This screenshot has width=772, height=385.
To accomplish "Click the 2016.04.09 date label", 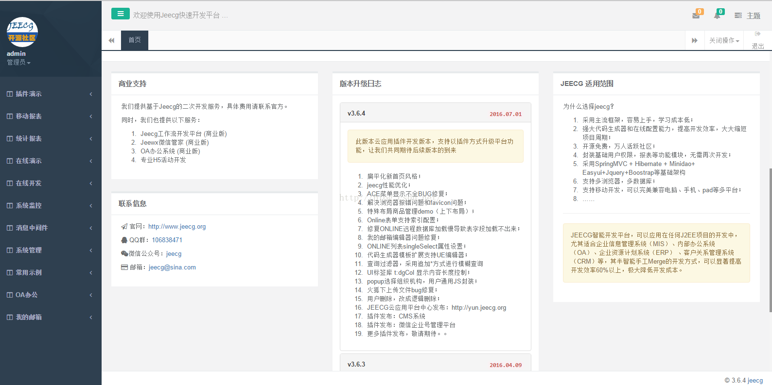I will coord(506,365).
